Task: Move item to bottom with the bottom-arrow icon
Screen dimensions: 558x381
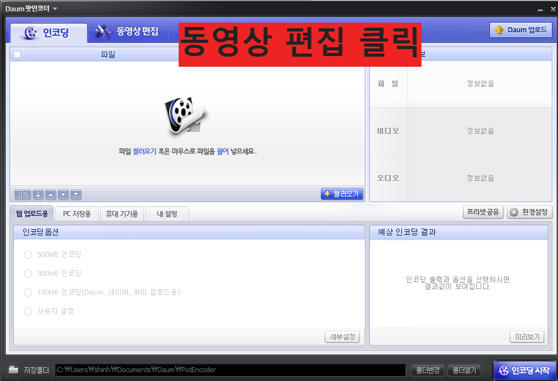Action: pyautogui.click(x=75, y=195)
